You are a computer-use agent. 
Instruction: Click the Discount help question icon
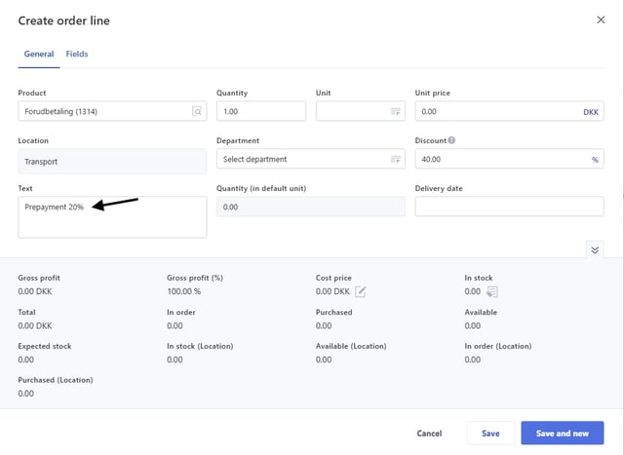[x=451, y=140]
